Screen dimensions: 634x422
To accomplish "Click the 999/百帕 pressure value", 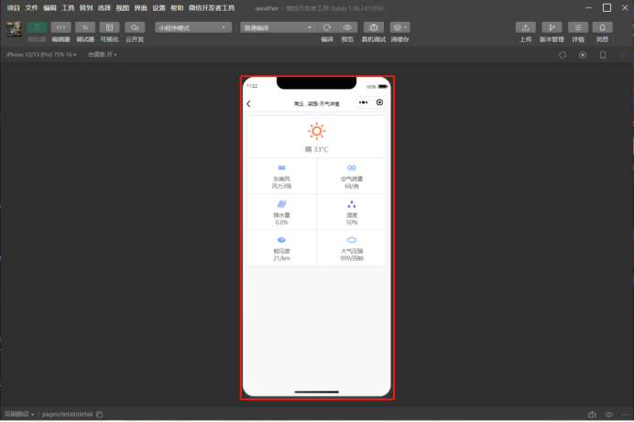I will point(352,258).
